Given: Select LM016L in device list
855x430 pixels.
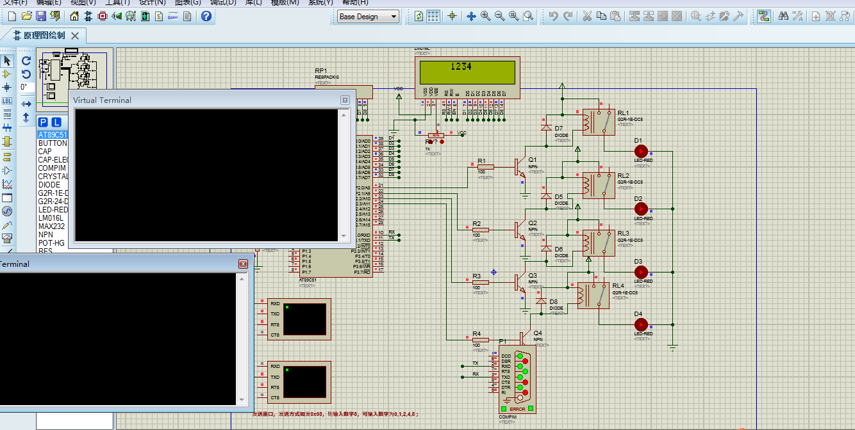Looking at the screenshot, I should pos(53,218).
